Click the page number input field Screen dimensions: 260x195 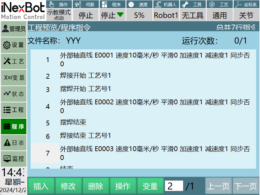(174, 186)
